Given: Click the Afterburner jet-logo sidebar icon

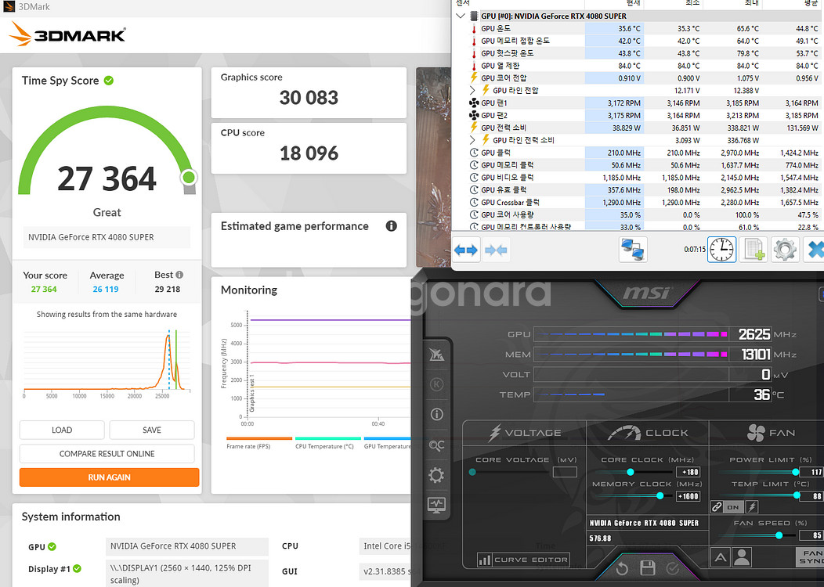Looking at the screenshot, I should pos(437,355).
